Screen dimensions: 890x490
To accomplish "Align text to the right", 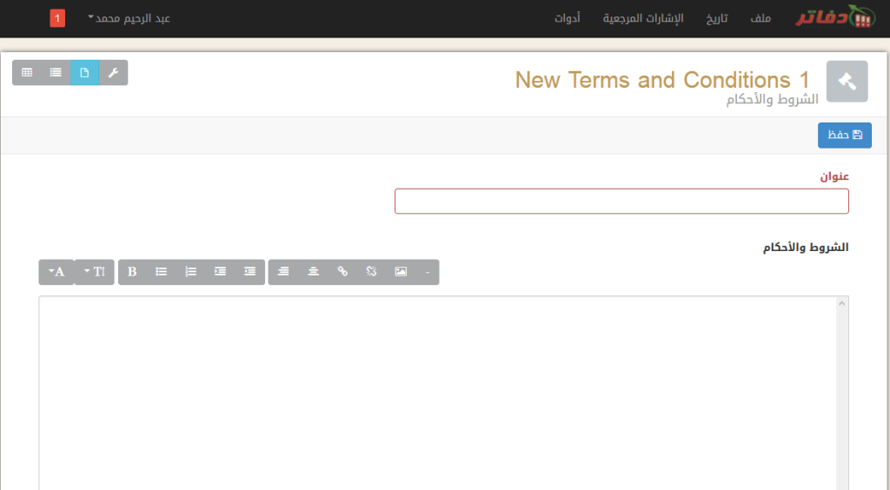I will coord(283,272).
